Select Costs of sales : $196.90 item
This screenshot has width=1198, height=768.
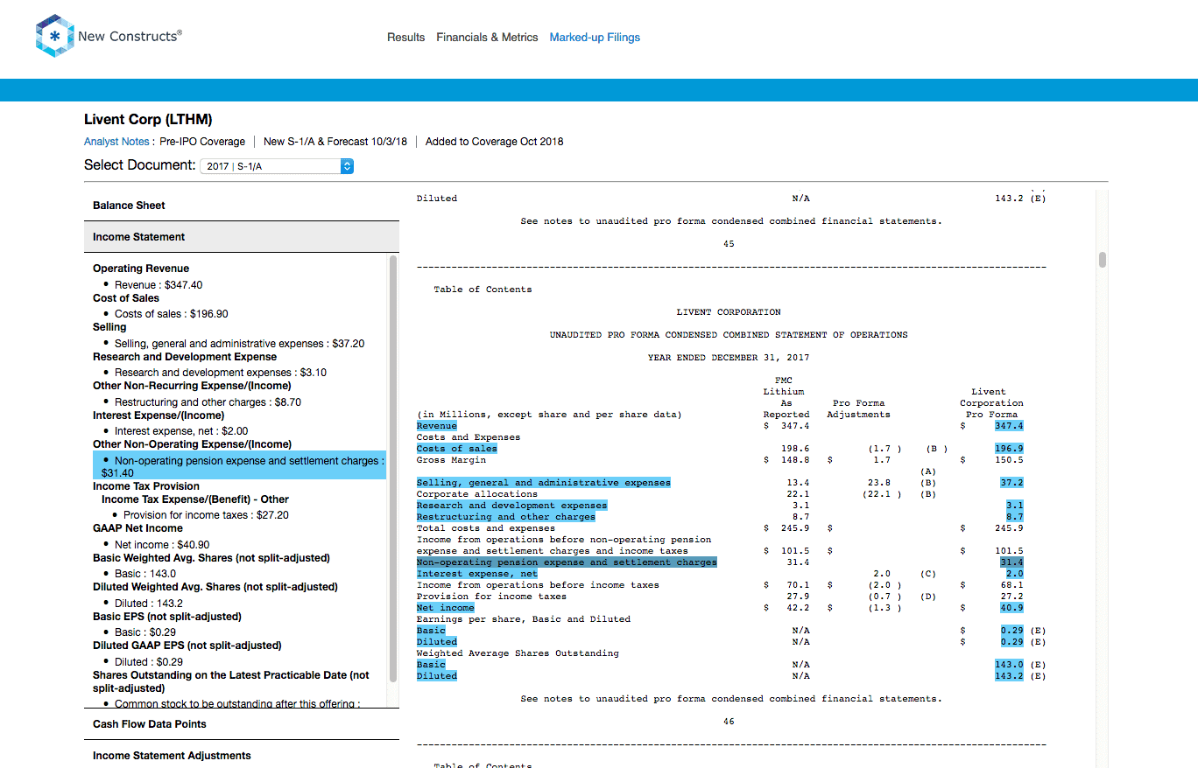pyautogui.click(x=172, y=314)
